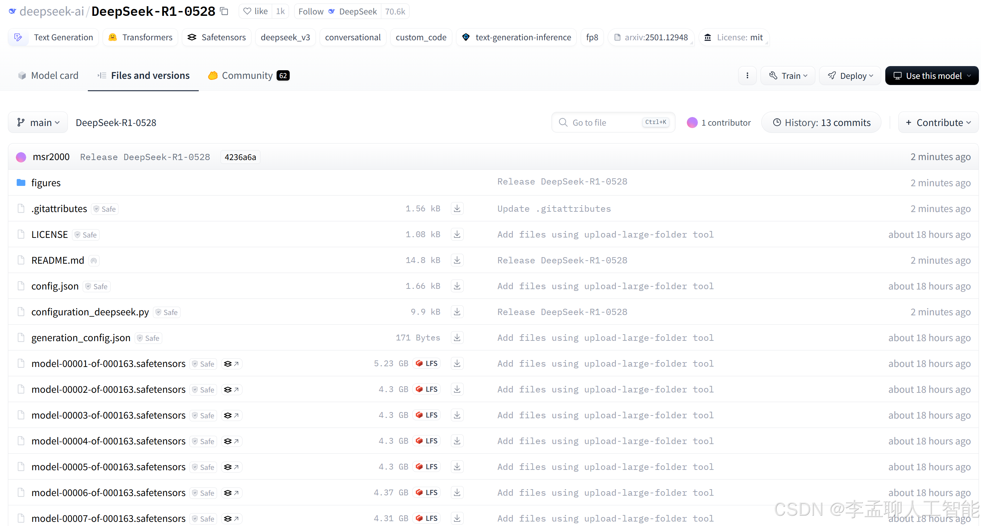View History: 13 commits
Image resolution: width=981 pixels, height=526 pixels.
821,123
